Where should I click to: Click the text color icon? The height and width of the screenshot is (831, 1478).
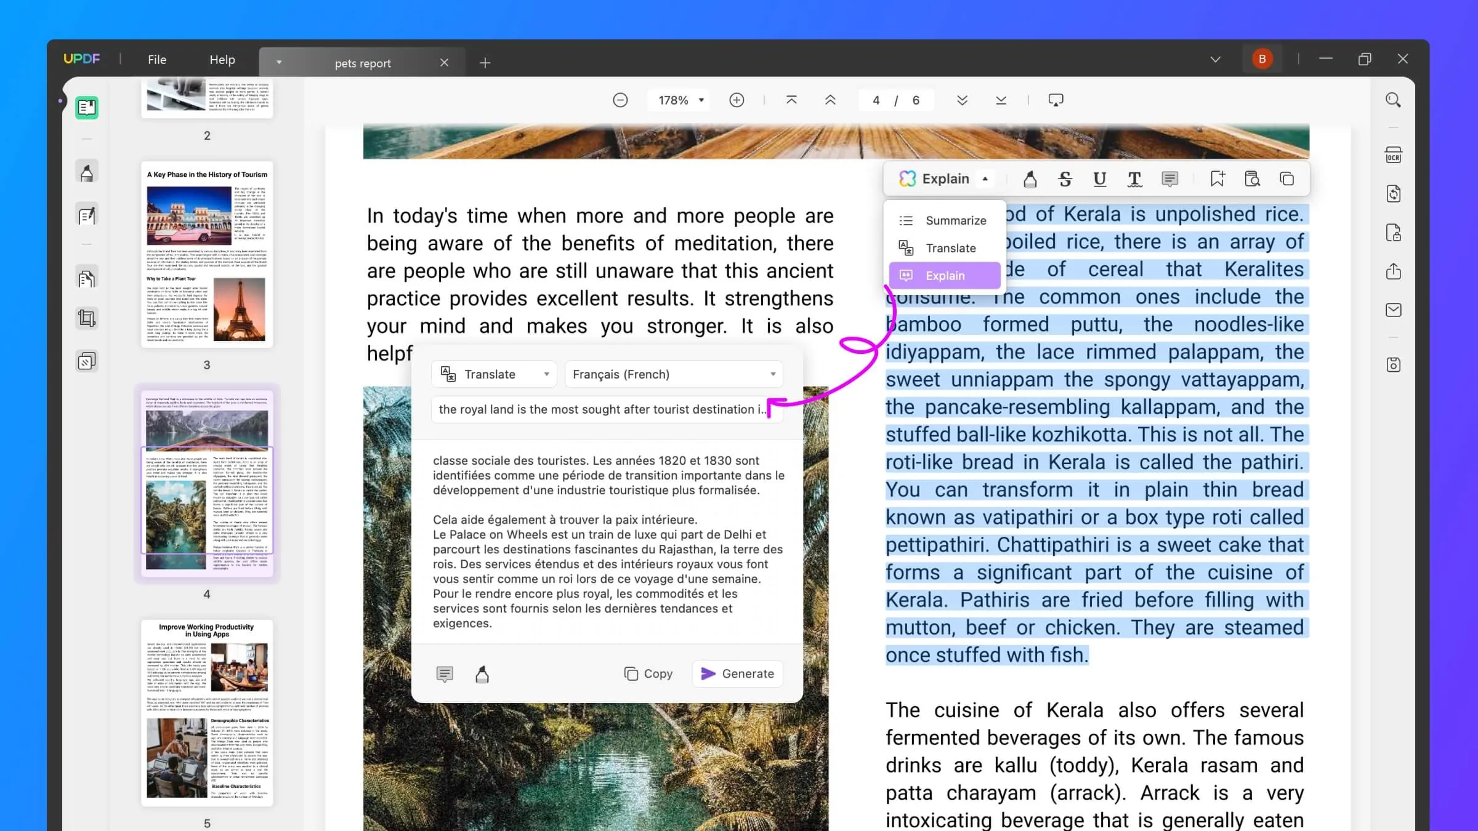(x=1135, y=180)
